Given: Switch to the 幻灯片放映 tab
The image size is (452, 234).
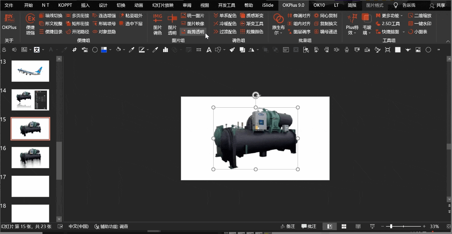Looking at the screenshot, I should point(163,5).
